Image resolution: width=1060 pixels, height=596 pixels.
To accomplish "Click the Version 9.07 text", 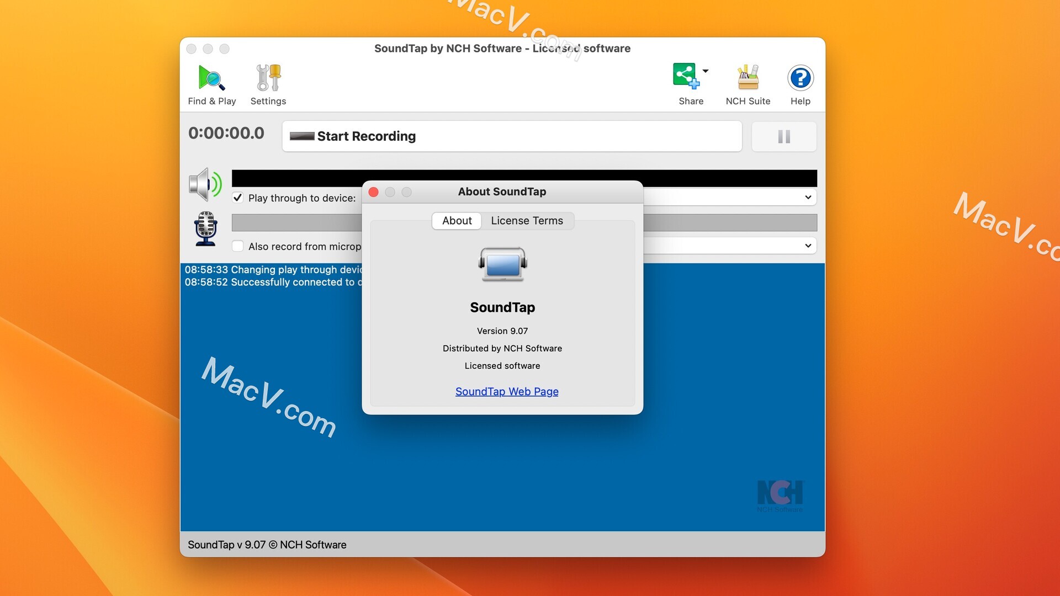I will click(x=502, y=331).
